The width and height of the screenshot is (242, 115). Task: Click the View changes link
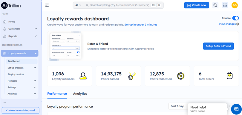(227, 24)
